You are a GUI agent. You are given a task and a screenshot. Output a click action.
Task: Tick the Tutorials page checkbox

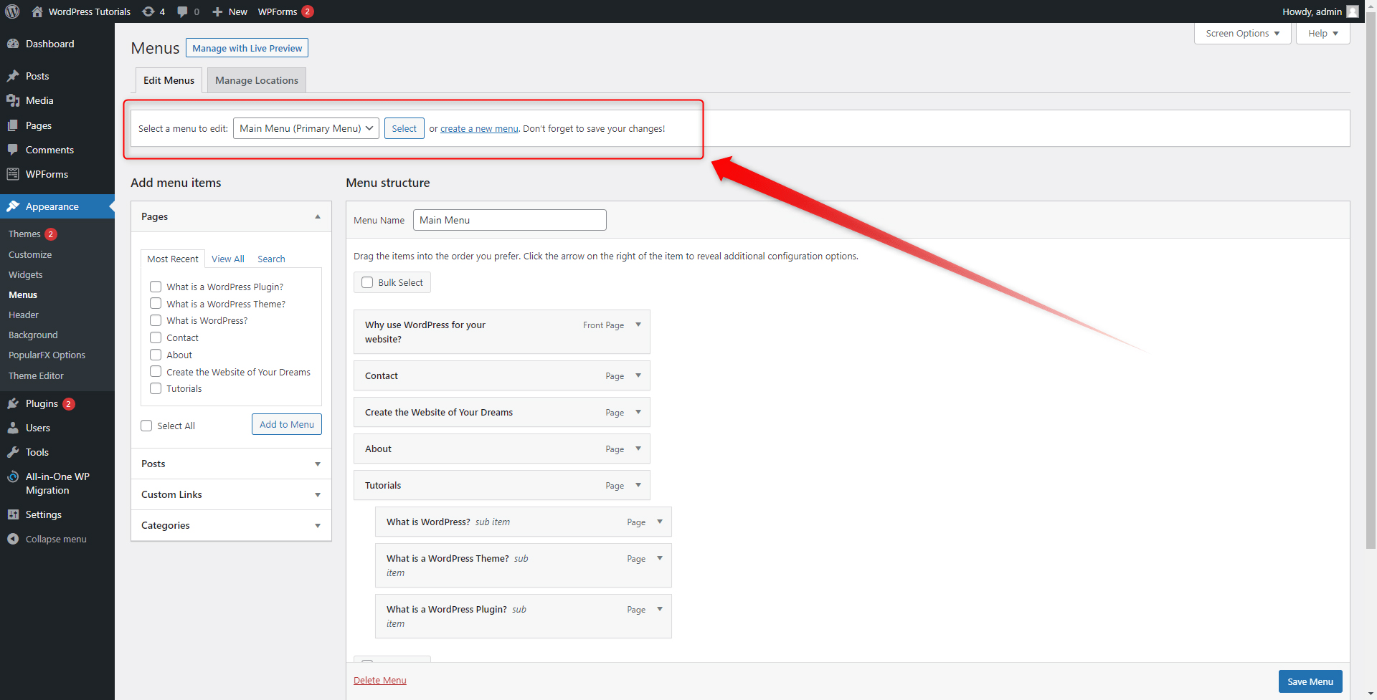pyautogui.click(x=156, y=388)
